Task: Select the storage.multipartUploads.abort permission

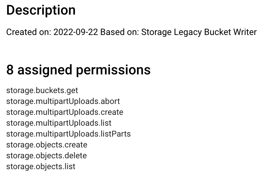Action: (x=63, y=102)
